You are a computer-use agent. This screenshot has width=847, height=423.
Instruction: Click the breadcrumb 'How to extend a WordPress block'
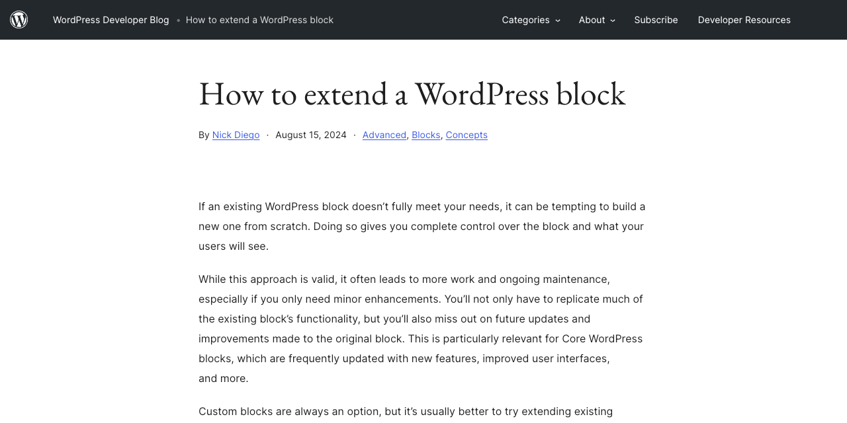click(x=259, y=20)
